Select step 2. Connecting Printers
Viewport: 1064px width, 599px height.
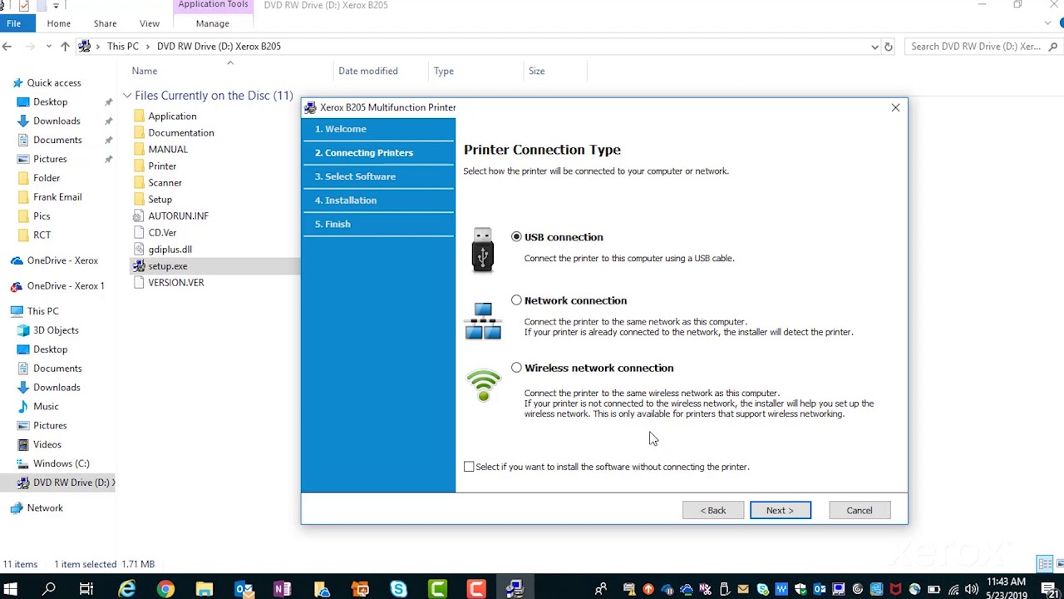point(364,152)
